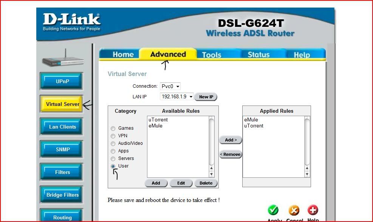Pick the Servers category radio button

pyautogui.click(x=113, y=159)
